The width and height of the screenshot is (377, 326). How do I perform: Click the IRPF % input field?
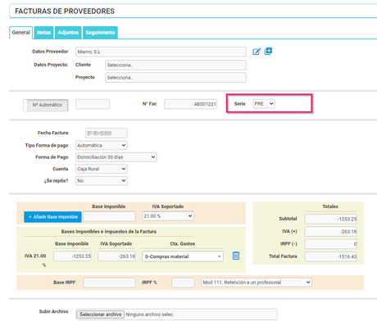tap(183, 283)
